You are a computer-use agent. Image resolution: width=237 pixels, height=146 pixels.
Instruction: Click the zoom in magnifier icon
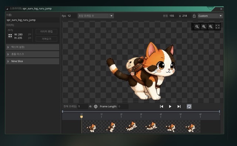(211, 27)
